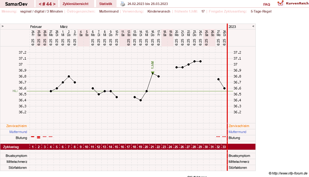Select cycle day 17 in Zyklustag row
This screenshot has height=177, width=309.
pyautogui.click(x=128, y=147)
